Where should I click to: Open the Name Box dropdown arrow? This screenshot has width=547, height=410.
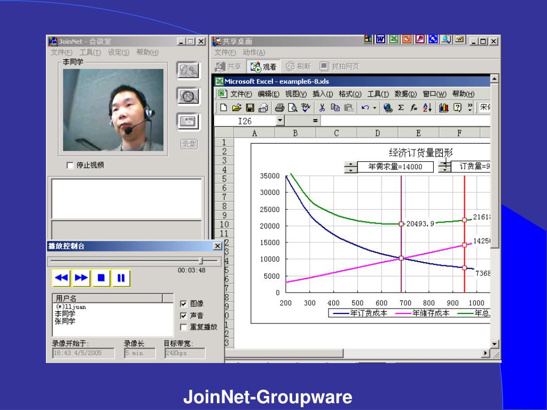click(280, 121)
